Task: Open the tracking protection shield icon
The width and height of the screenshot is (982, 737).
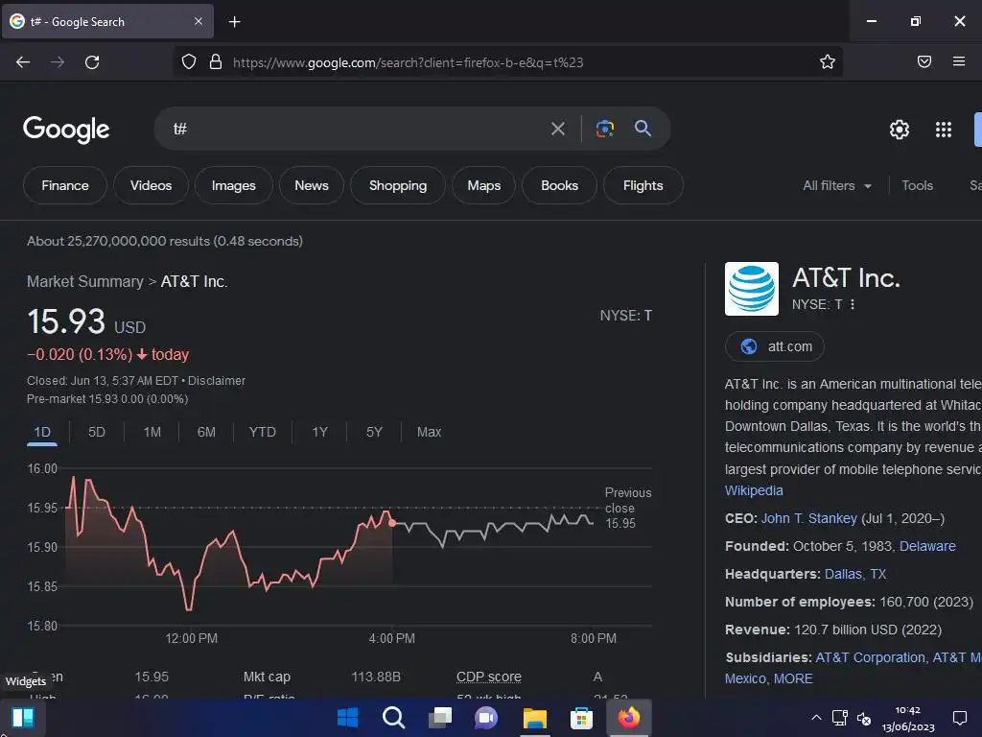Action: click(189, 61)
